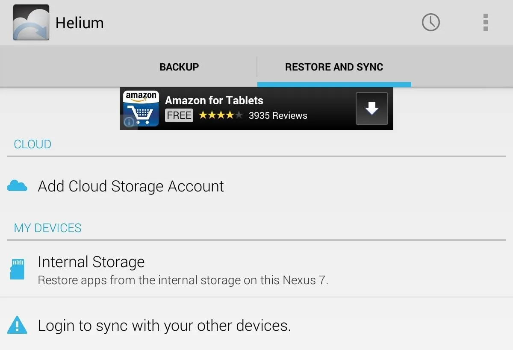This screenshot has height=350, width=513.
Task: Tap the FREE label in the ad
Action: click(x=179, y=115)
